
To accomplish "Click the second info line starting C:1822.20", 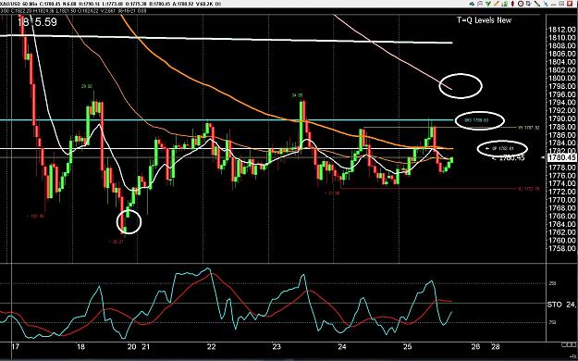I will [73, 11].
